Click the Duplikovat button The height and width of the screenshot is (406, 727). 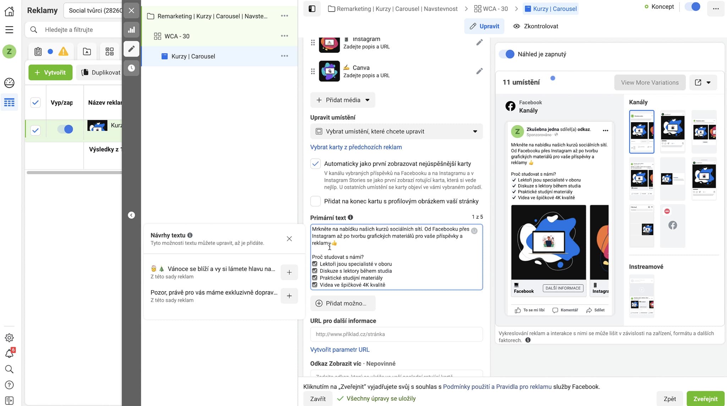click(100, 72)
